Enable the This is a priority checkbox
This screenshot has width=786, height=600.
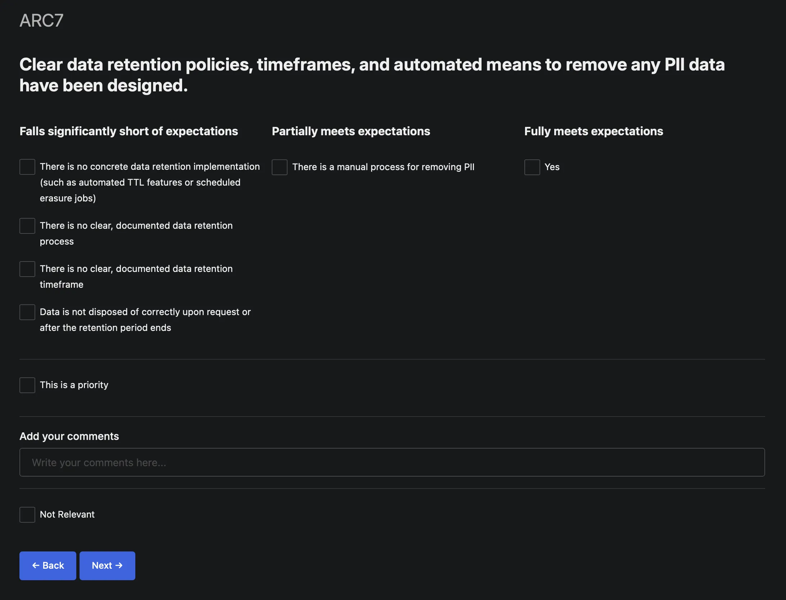click(27, 385)
